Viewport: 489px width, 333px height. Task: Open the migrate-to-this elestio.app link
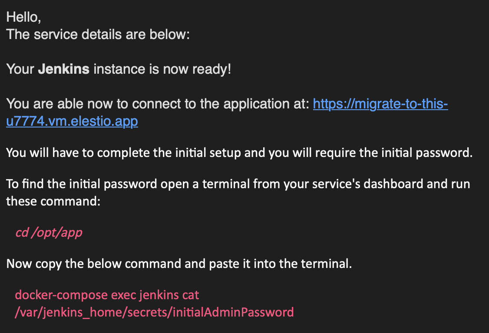click(x=380, y=104)
